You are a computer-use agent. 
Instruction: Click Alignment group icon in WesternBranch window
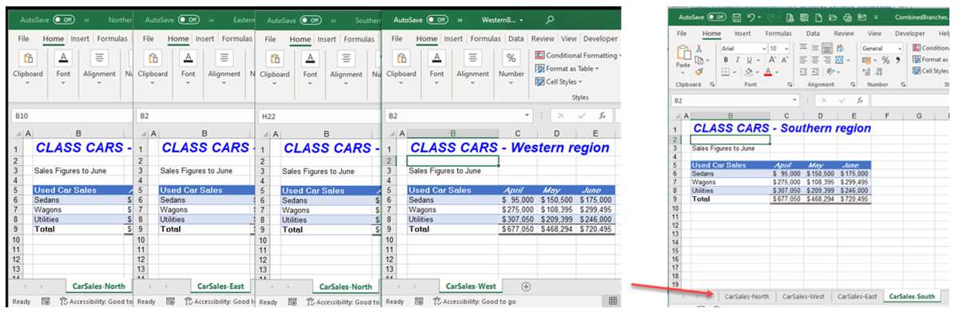(473, 58)
